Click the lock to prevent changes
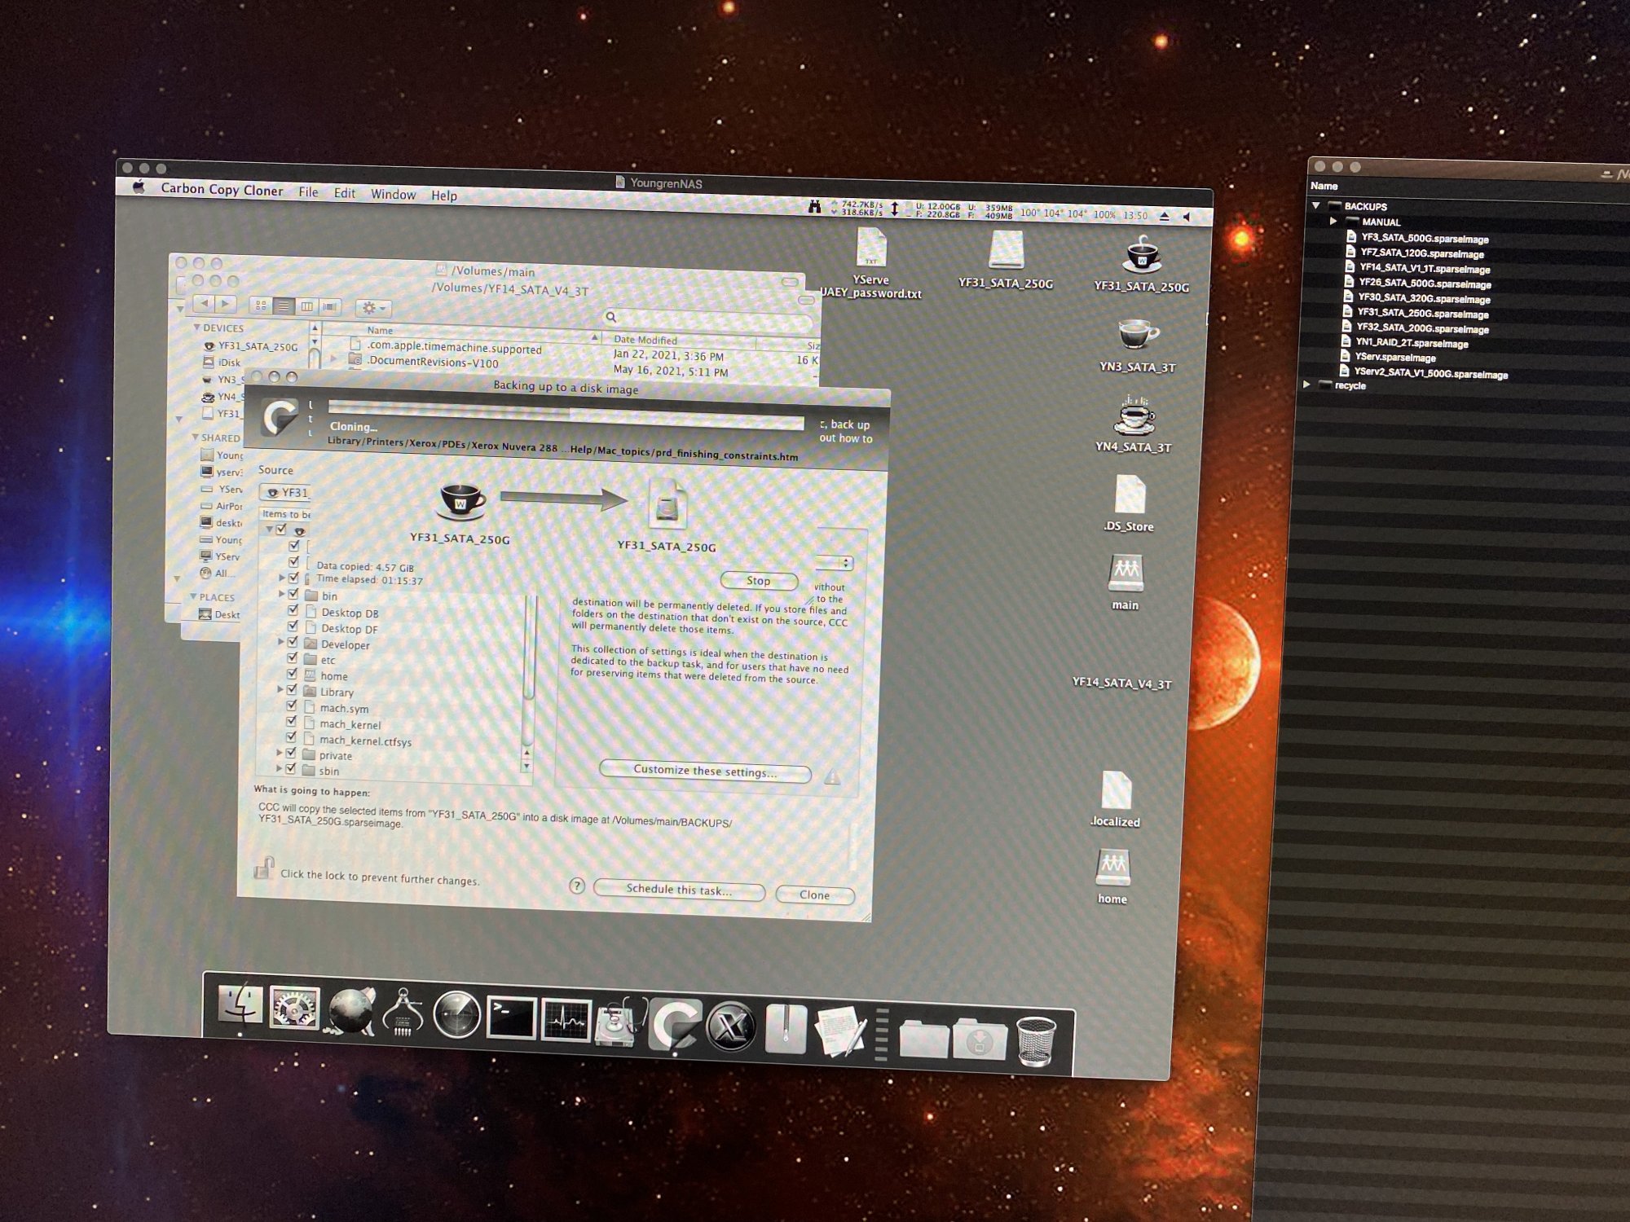The width and height of the screenshot is (1630, 1222). click(x=263, y=868)
